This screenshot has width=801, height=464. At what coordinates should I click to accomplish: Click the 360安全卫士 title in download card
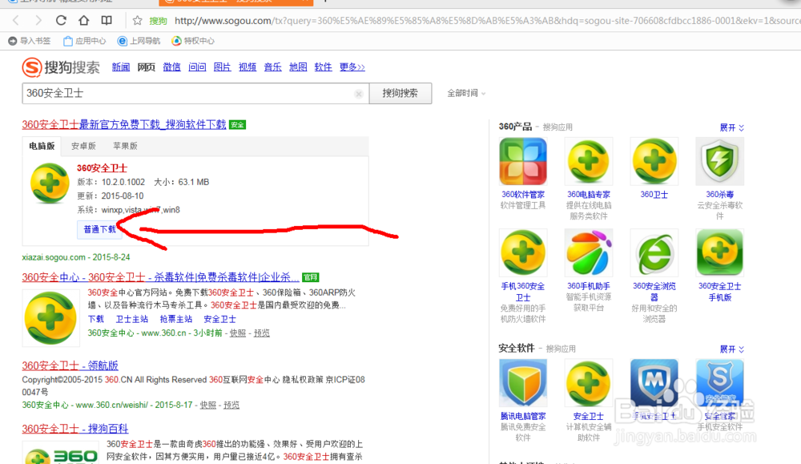pos(103,168)
